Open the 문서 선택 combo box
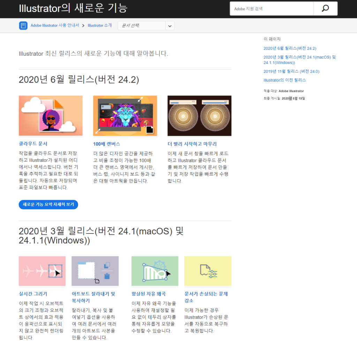The height and width of the screenshot is (341, 357). (142, 26)
